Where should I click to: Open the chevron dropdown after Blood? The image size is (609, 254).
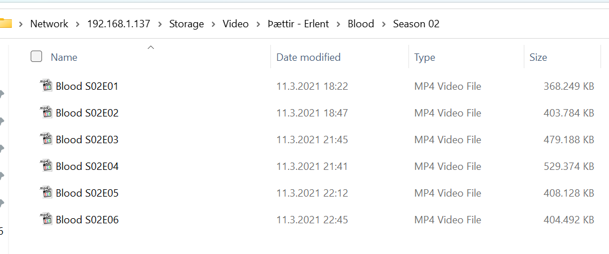click(383, 24)
